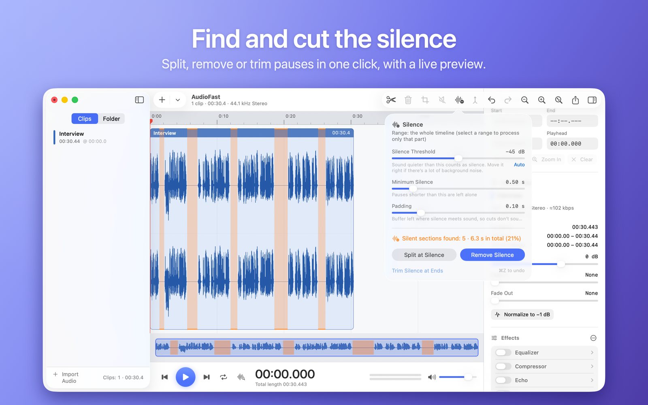Open the Effects more-options menu
The width and height of the screenshot is (648, 405).
point(593,338)
